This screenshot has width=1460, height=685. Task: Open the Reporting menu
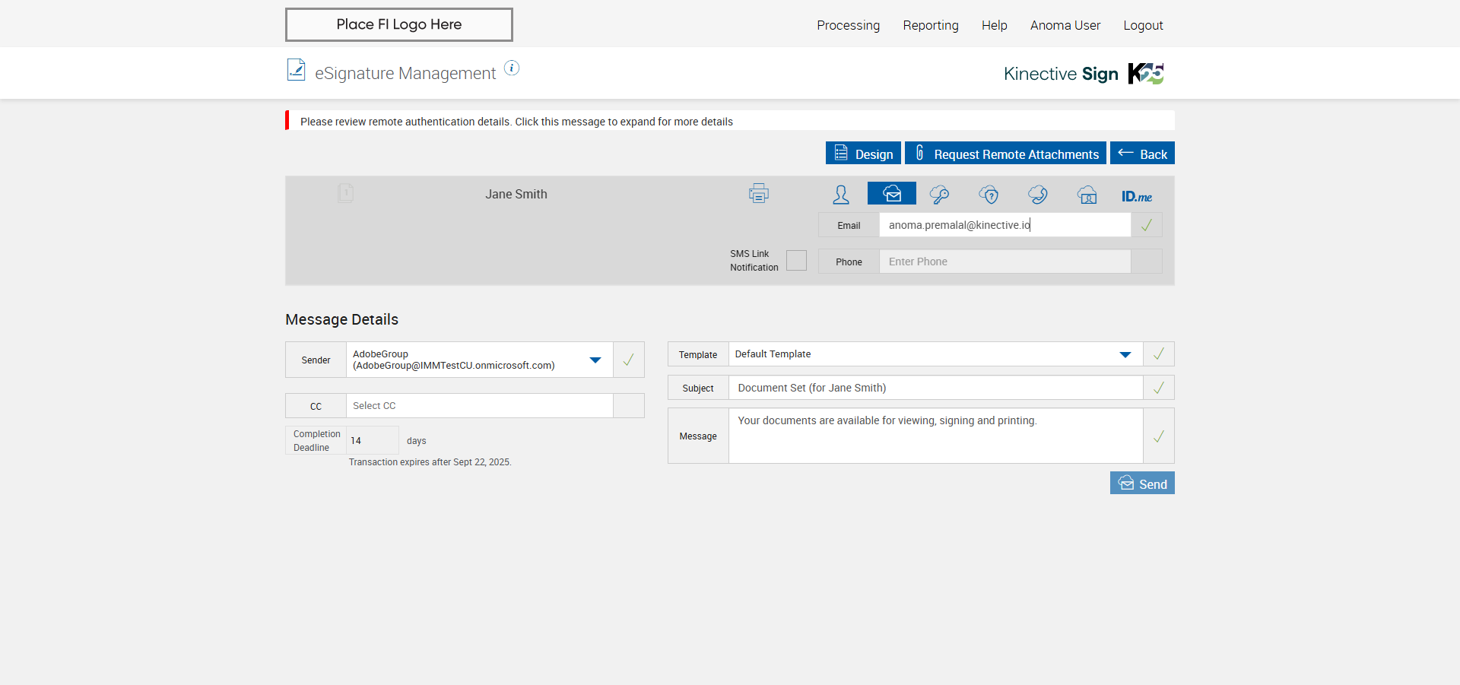[x=930, y=25]
